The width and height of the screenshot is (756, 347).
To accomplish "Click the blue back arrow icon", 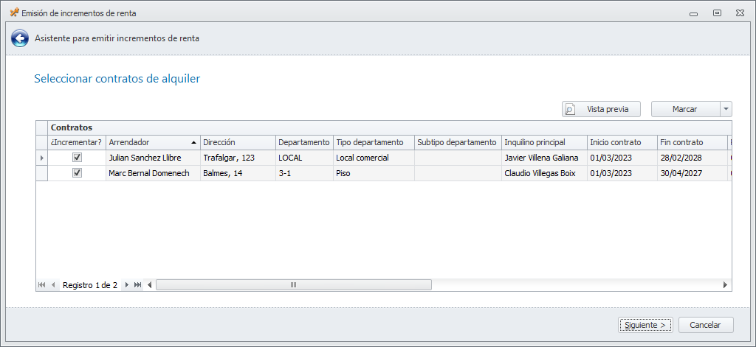I will tap(20, 38).
